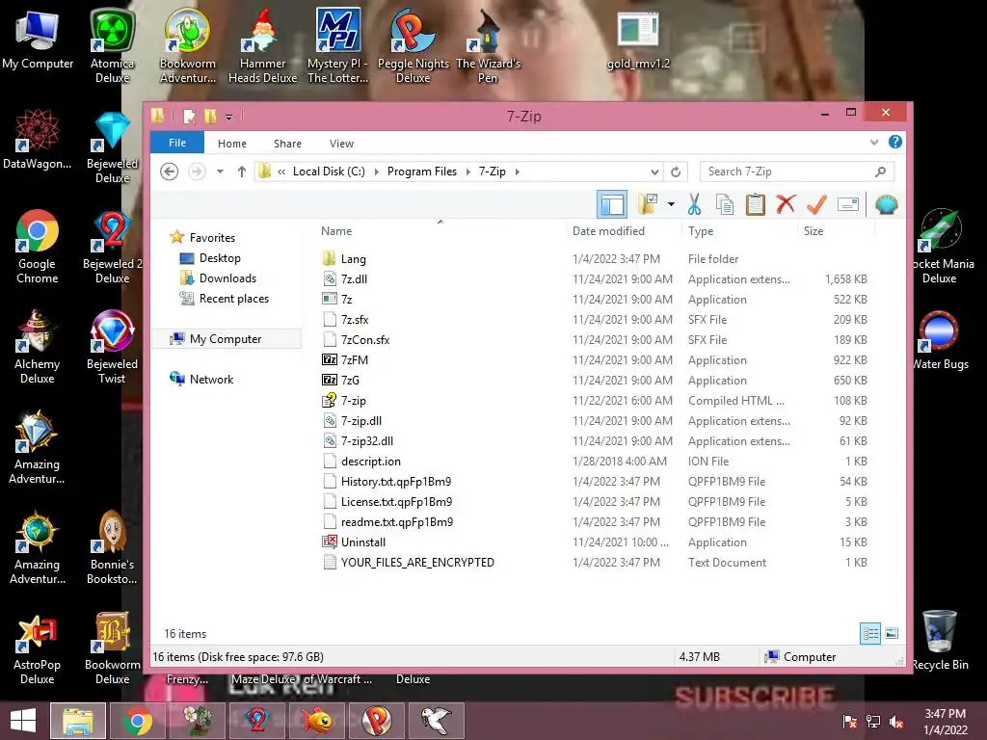
Task: Click the Refresh button in address bar
Action: [x=676, y=172]
